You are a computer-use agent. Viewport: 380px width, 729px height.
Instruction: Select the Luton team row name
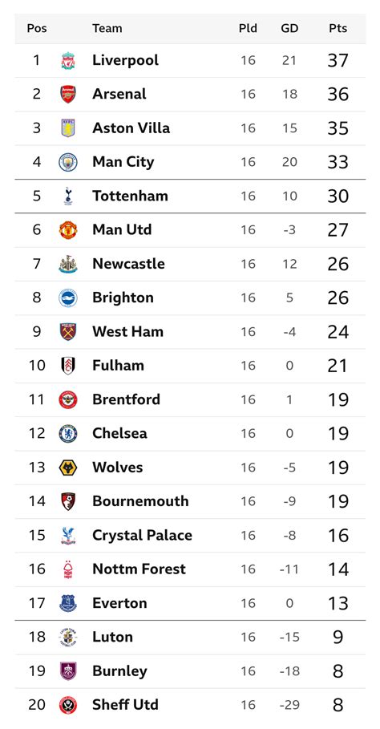point(112,637)
